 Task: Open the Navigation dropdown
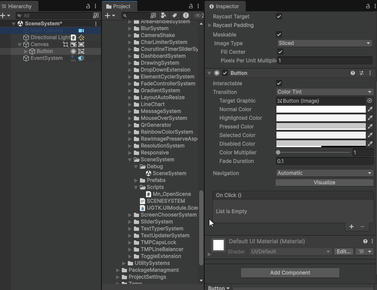pos(324,173)
